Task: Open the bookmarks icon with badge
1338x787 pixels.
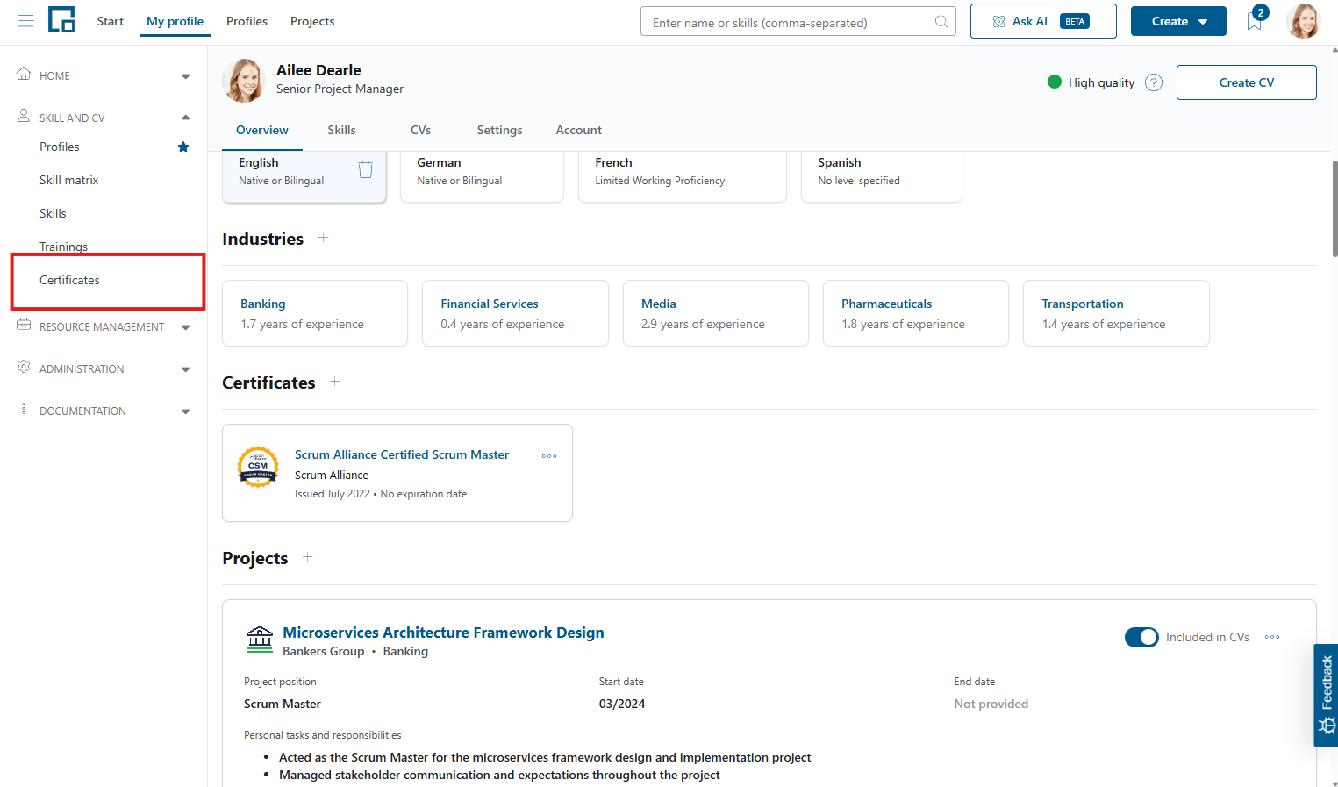Action: pyautogui.click(x=1256, y=20)
